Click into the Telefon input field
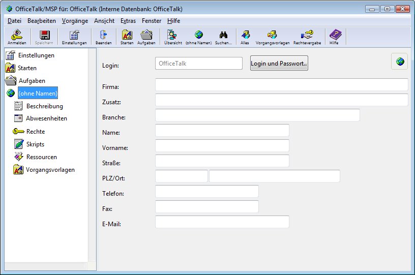415x275 pixels. 207,191
